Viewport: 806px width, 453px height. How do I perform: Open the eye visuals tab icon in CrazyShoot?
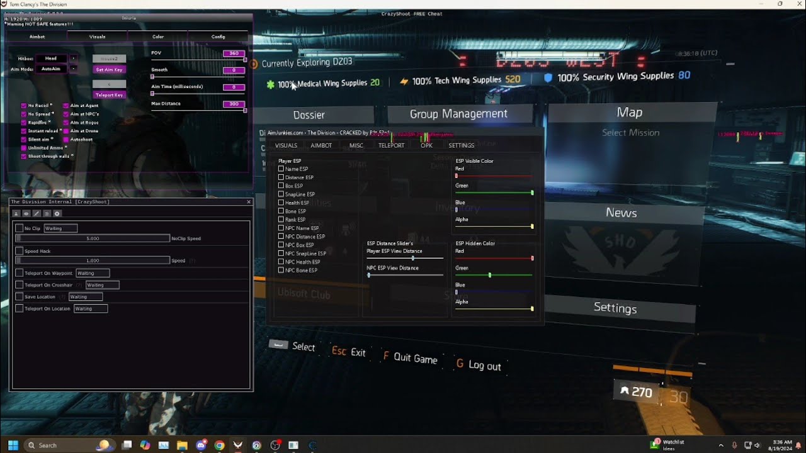pyautogui.click(x=26, y=214)
